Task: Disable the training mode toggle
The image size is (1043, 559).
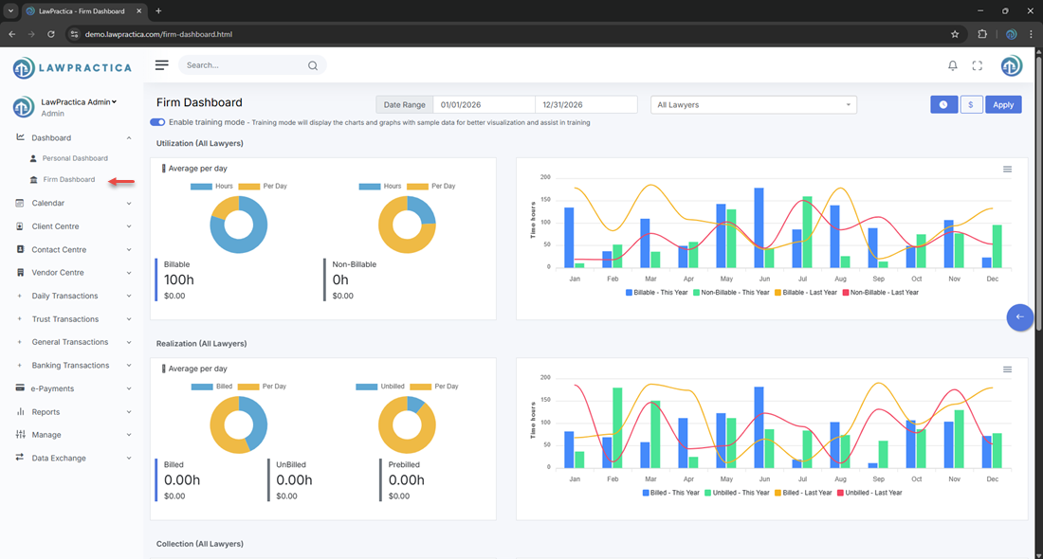Action: (157, 122)
